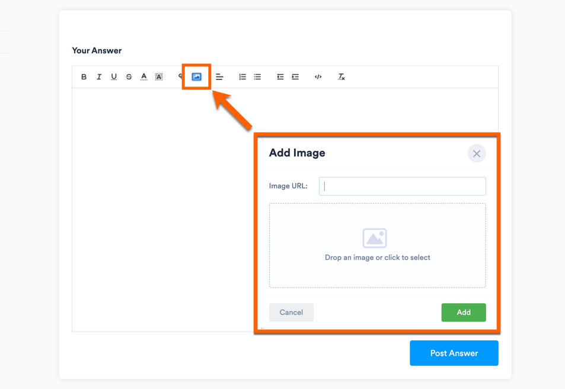Toggle italic formatting
The image size is (565, 389).
99,77
